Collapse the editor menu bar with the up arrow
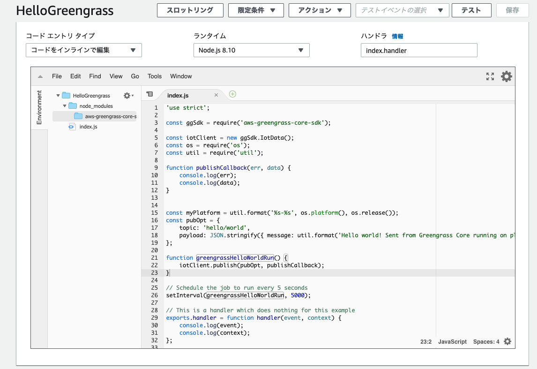The image size is (537, 369). (x=40, y=76)
